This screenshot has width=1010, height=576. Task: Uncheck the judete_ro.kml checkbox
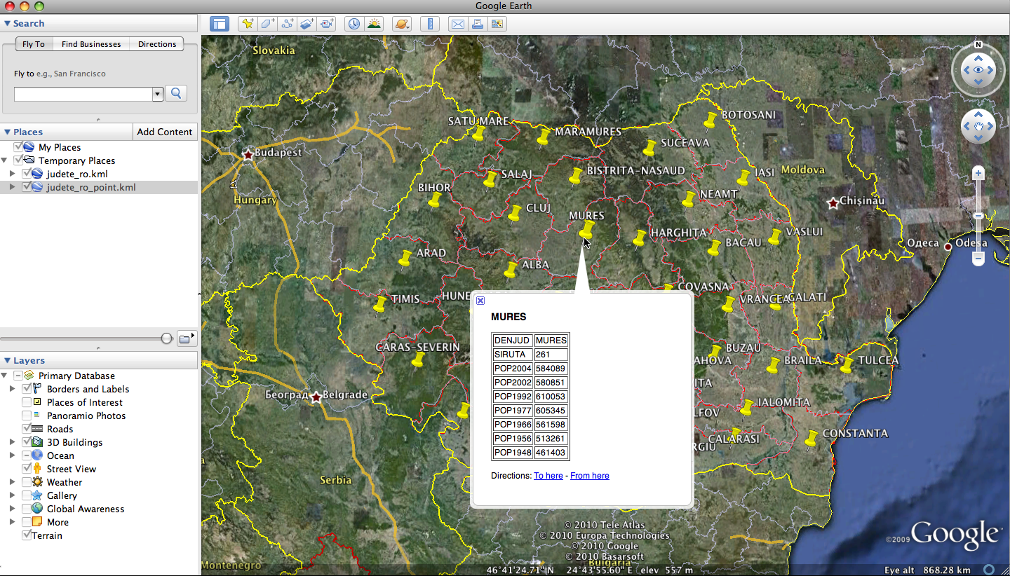pyautogui.click(x=27, y=174)
